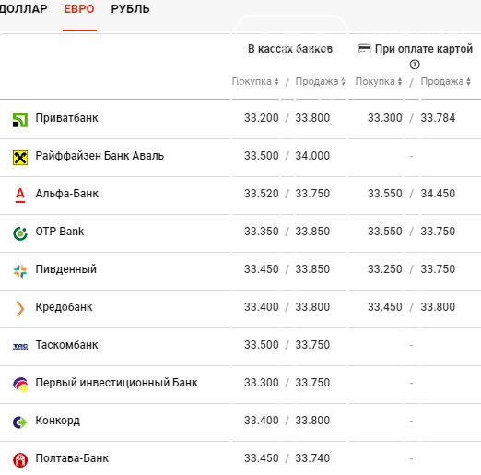This screenshot has width=481, height=475.
Task: Click the Конкорд arrow logo icon
Action: [x=20, y=422]
